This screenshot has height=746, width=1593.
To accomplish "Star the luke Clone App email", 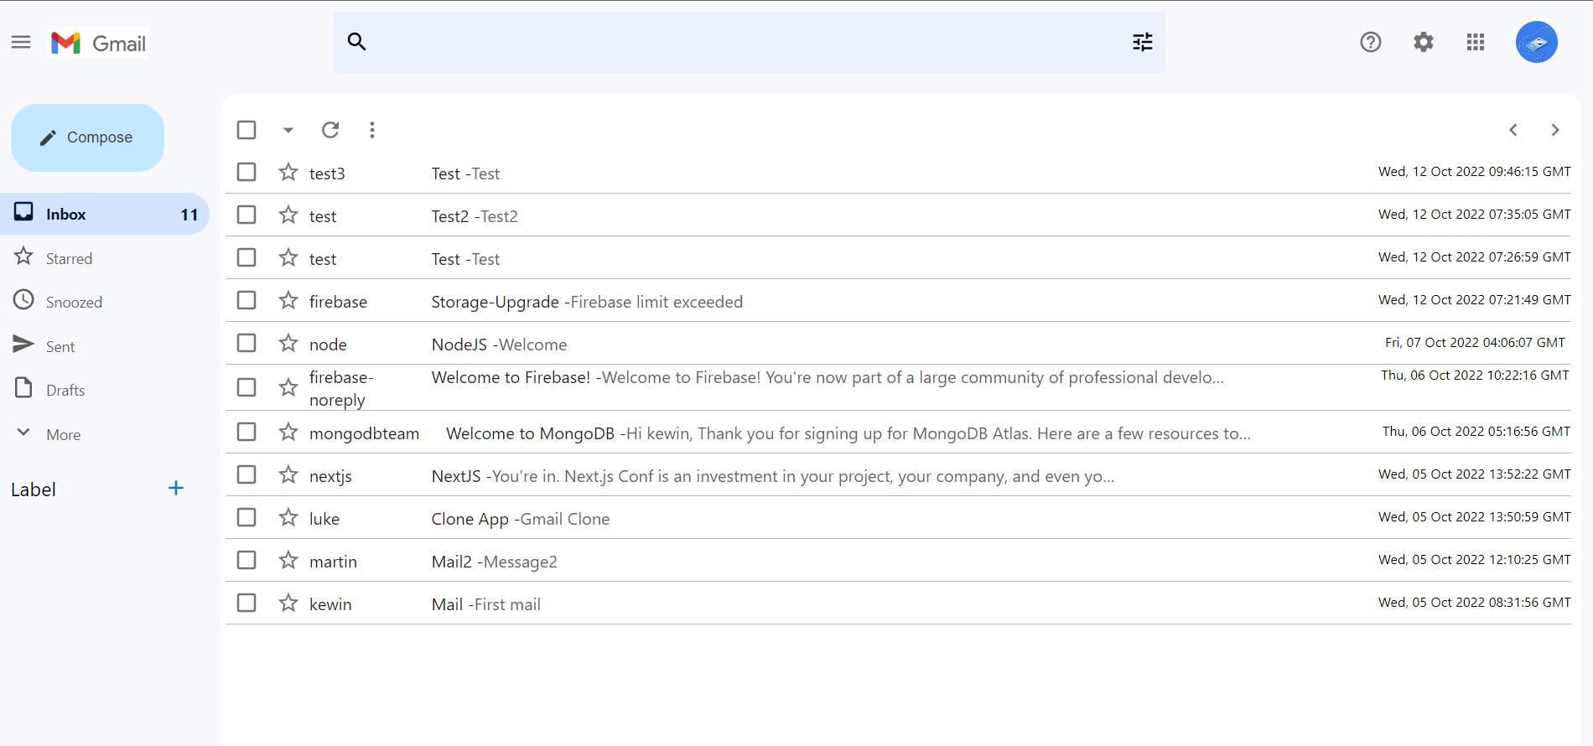I will (288, 518).
